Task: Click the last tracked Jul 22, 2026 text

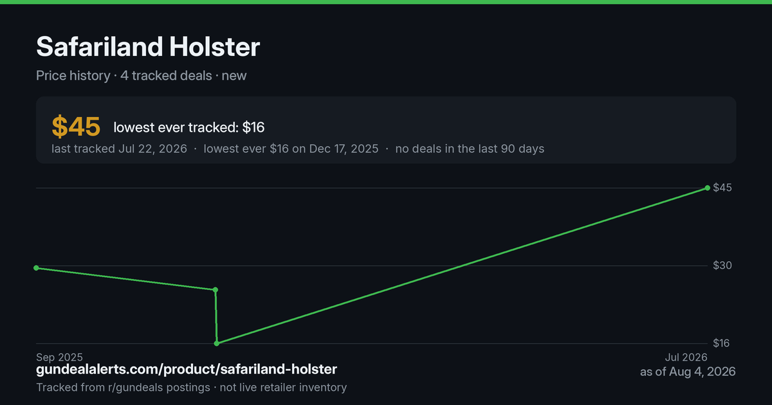Action: [x=119, y=148]
